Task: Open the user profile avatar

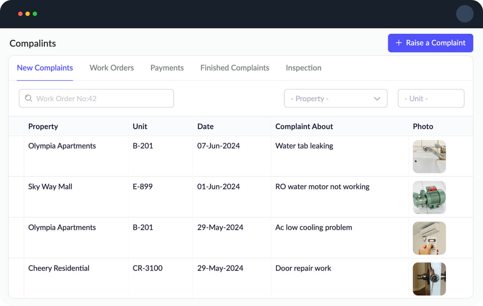Action: click(465, 14)
